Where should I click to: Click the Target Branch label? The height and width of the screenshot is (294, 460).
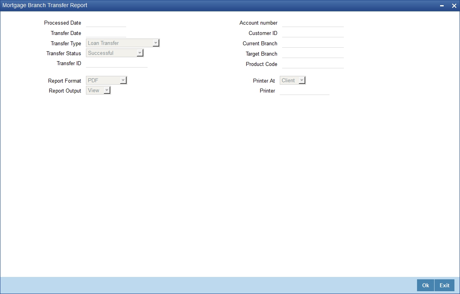(x=261, y=54)
